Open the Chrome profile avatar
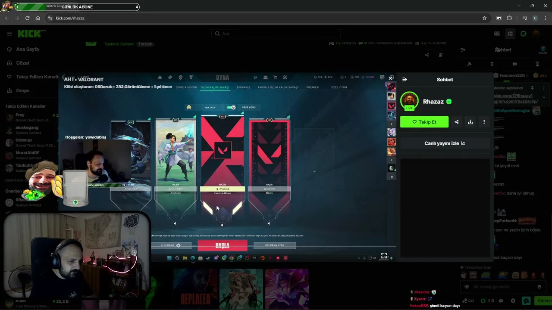Screen dimensions: 552x310 tap(535, 18)
